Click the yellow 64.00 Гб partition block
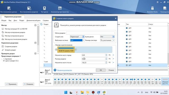 coord(66,50)
